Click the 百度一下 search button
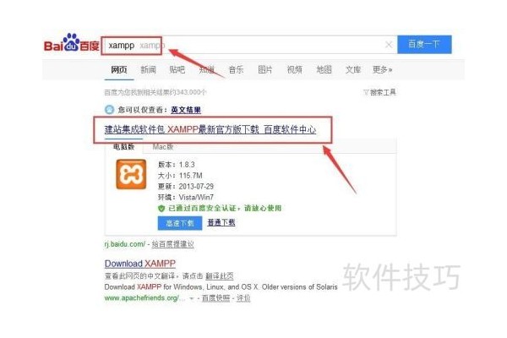507x338 pixels. tap(424, 44)
